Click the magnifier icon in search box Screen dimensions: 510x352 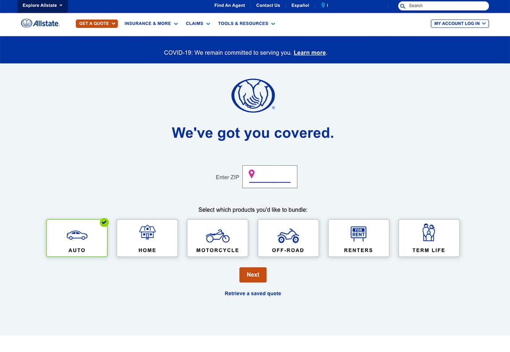click(403, 6)
